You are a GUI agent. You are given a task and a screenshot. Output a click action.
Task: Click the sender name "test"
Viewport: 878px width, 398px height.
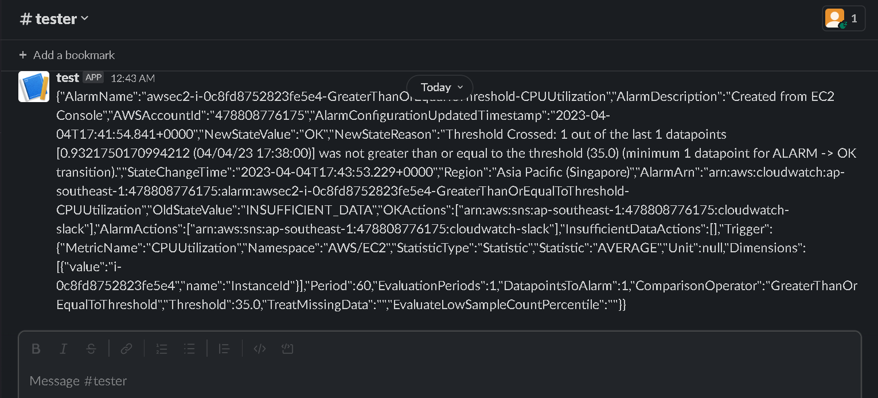[67, 77]
